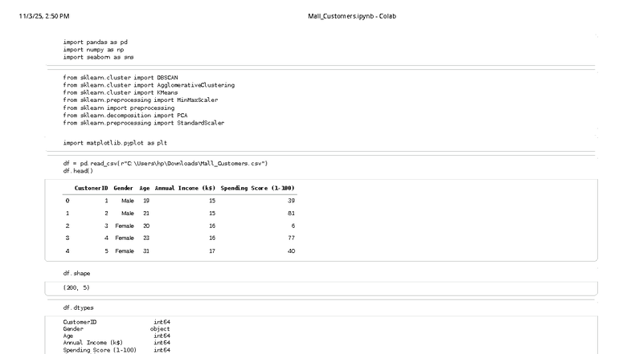Click the CustomerID column header

tap(91, 188)
